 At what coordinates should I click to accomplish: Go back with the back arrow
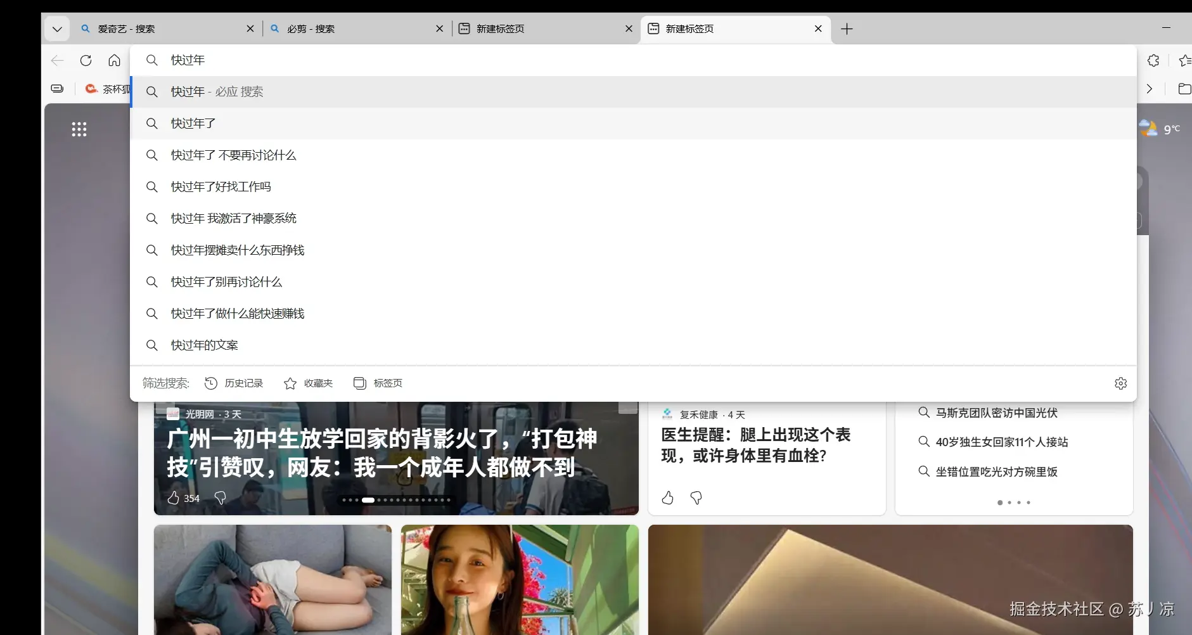(x=58, y=61)
